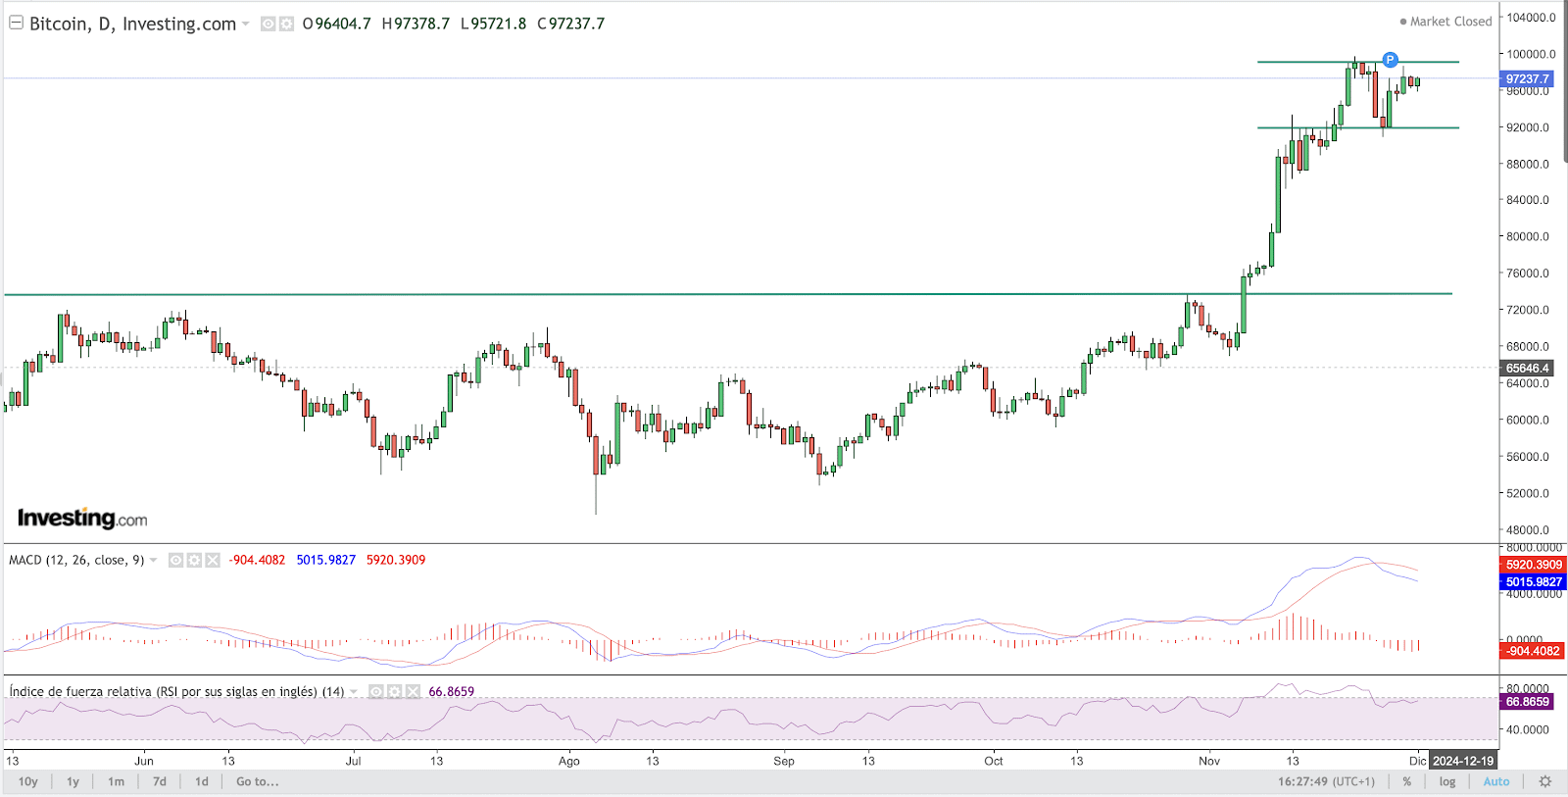Collapse the Bitcoin chart legend box
The image size is (1568, 797).
(x=16, y=23)
